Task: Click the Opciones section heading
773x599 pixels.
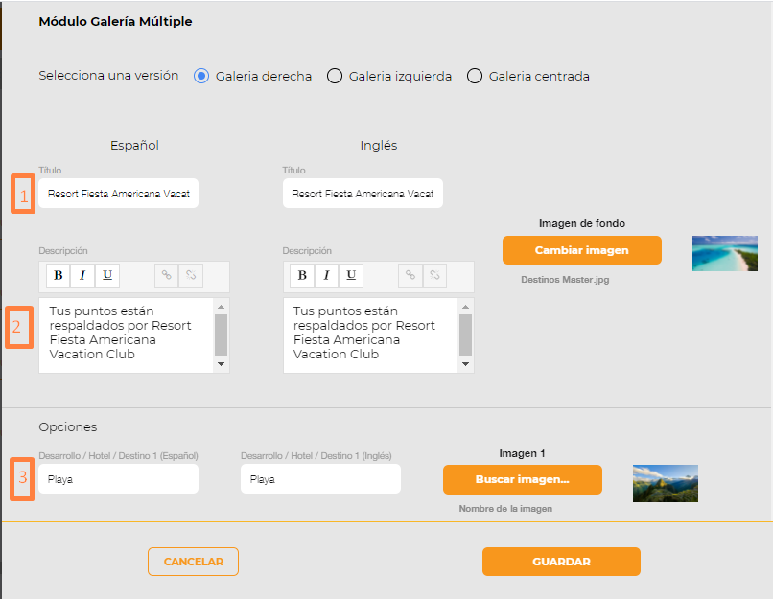Action: point(68,426)
